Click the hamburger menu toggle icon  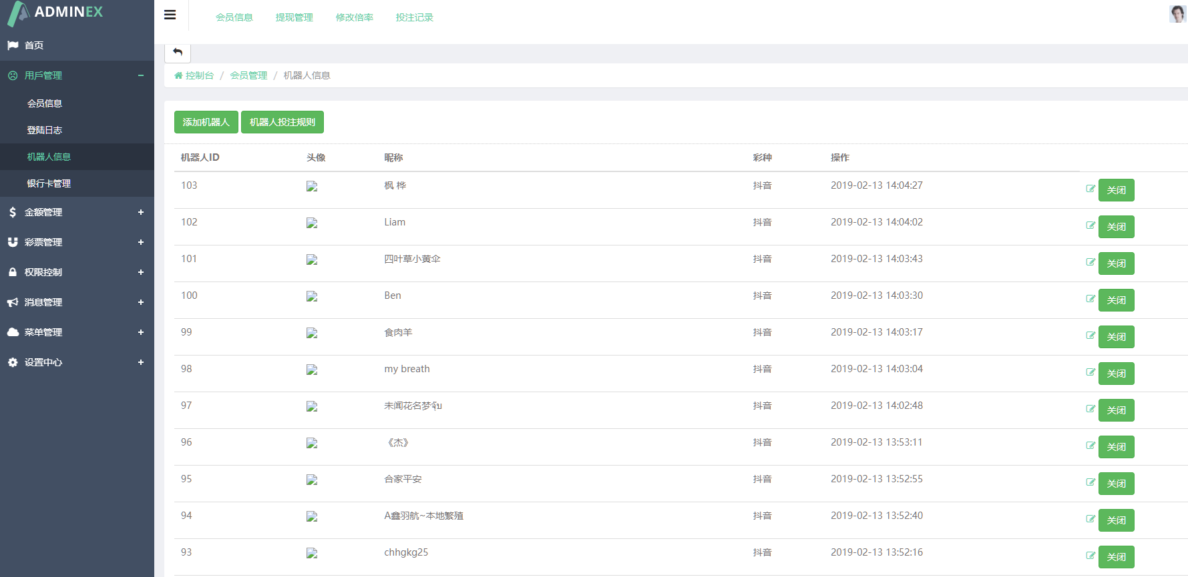click(170, 15)
